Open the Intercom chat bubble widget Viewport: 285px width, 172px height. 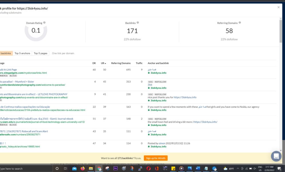point(276,156)
